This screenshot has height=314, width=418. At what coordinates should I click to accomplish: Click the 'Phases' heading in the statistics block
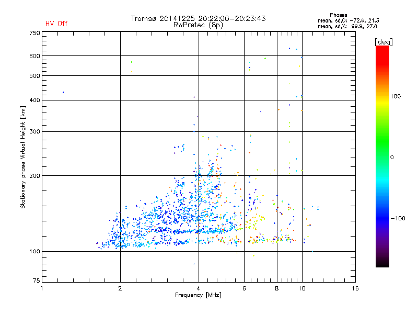pos(338,15)
